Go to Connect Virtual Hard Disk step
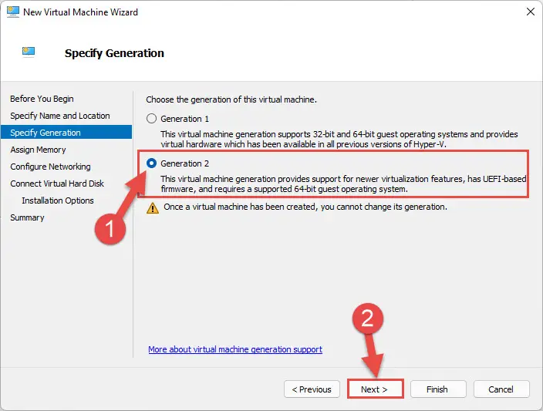This screenshot has height=411, width=543. 57,184
